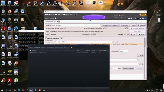Click the taskbar clock
This screenshot has height=92, width=164.
[157, 90]
